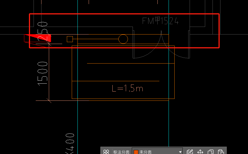Click the 250 dimension text
Viewport: 248px width, 154px height.
[42, 32]
